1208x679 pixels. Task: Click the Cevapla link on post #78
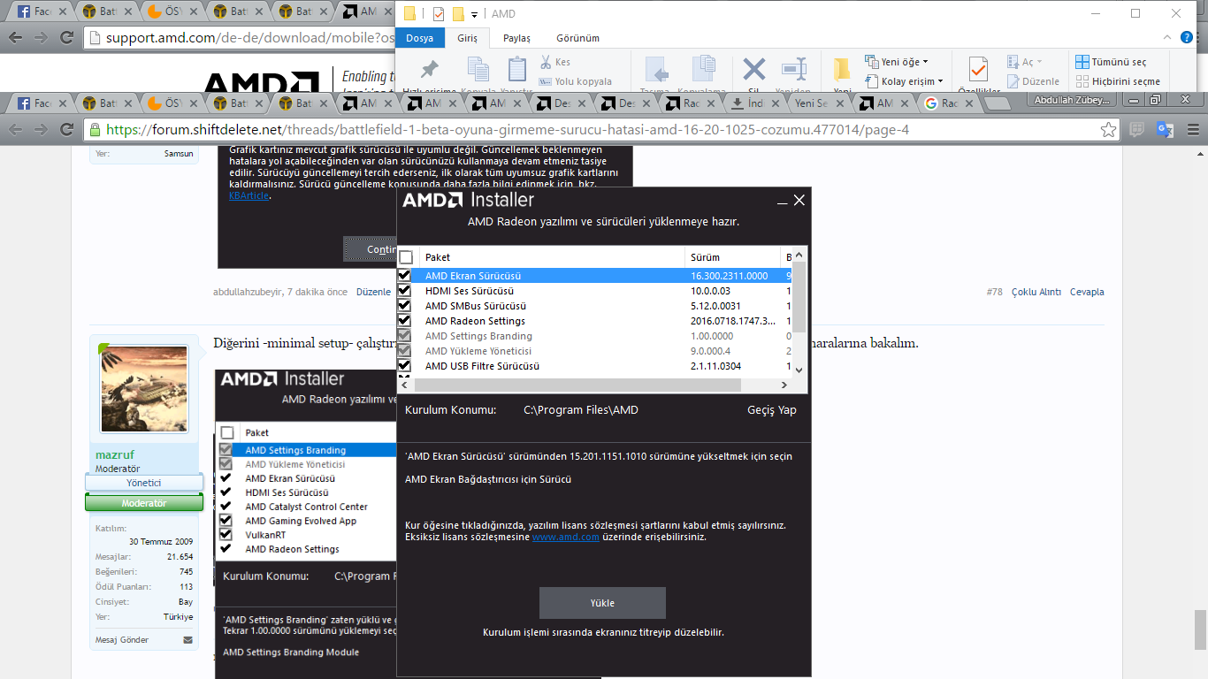tap(1087, 292)
